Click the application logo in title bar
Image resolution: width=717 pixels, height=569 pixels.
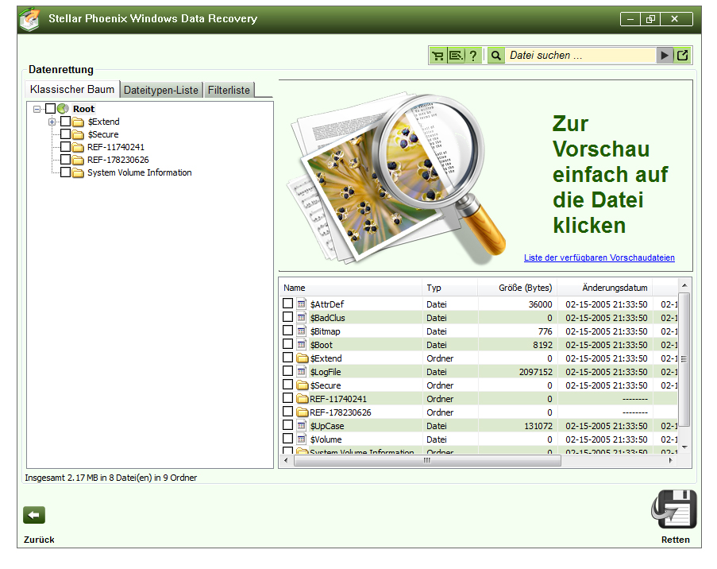(x=30, y=20)
